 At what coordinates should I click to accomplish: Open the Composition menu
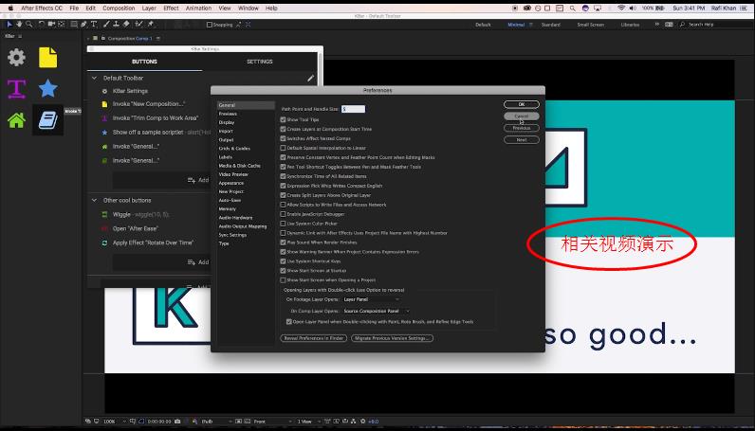click(x=119, y=8)
